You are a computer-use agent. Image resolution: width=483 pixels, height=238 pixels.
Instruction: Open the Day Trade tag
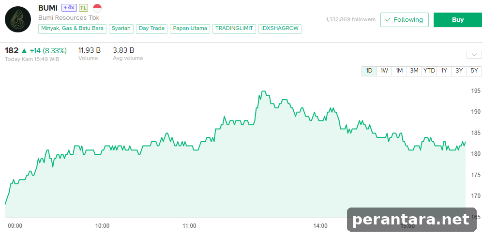[x=152, y=29]
